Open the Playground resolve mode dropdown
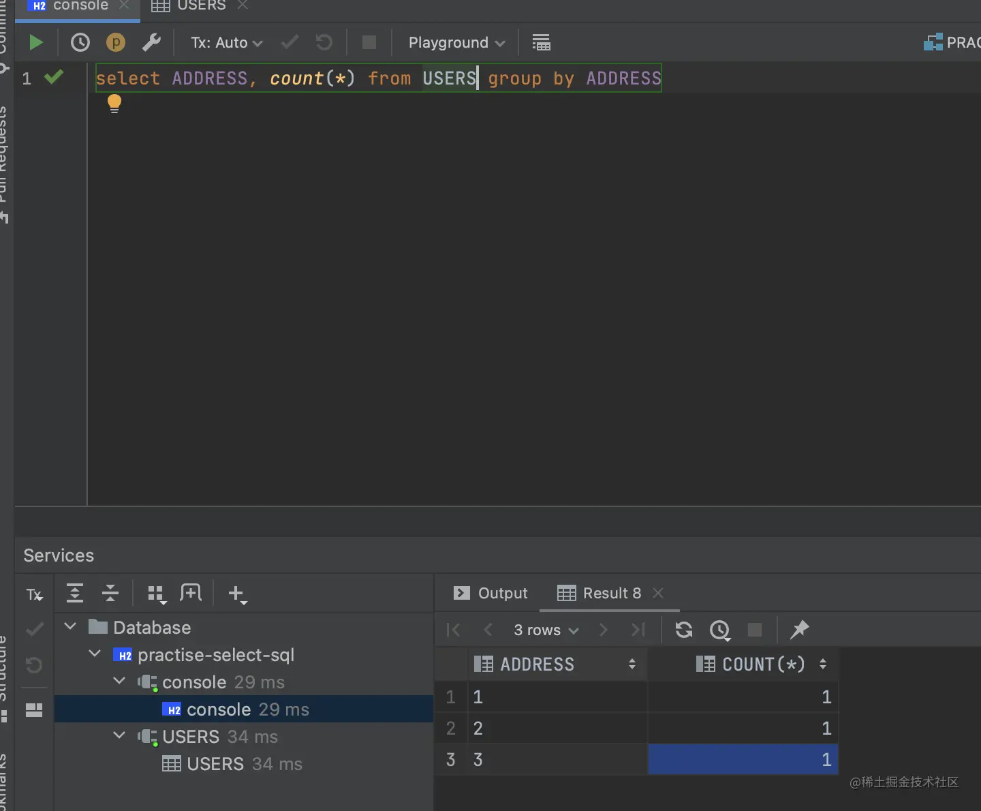 [456, 42]
